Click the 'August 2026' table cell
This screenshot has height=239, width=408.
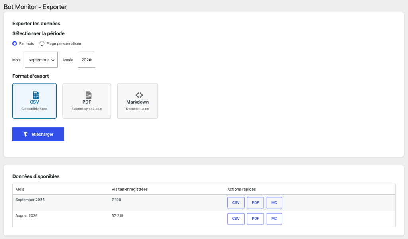[27, 215]
